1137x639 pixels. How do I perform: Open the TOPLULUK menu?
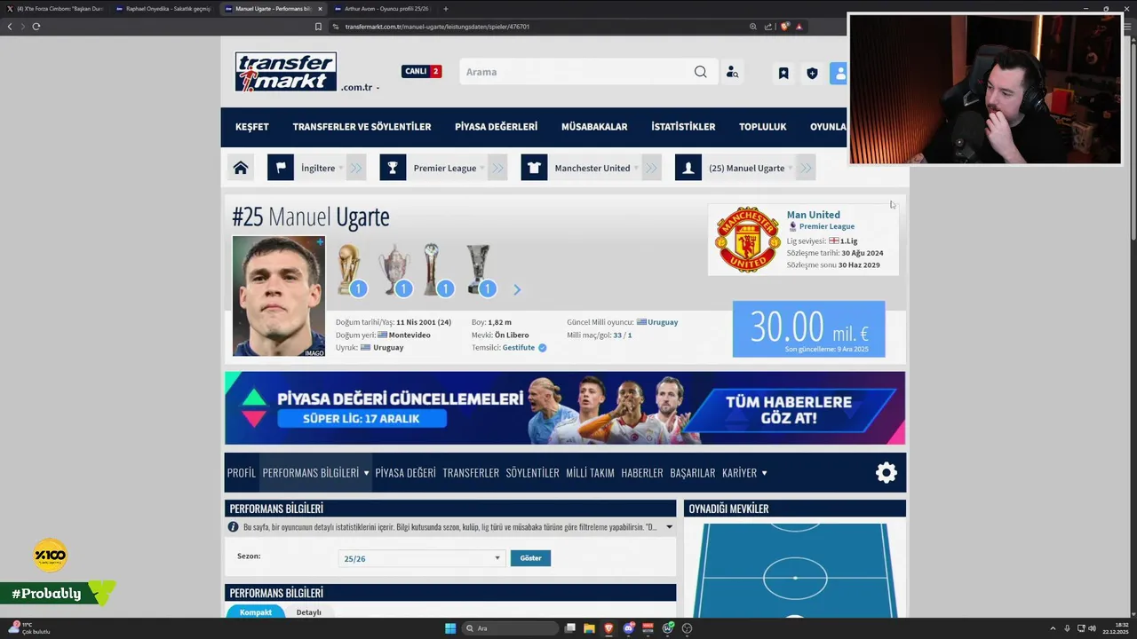coord(763,127)
